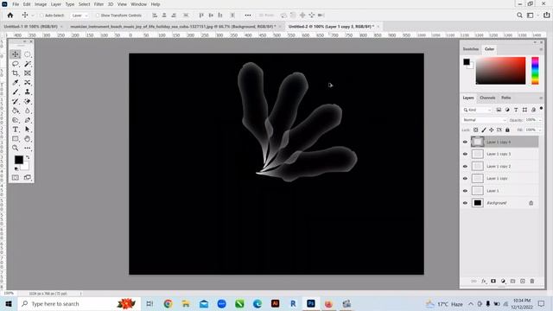Open the Normal blend mode dropdown
The width and height of the screenshot is (553, 311).
(484, 120)
